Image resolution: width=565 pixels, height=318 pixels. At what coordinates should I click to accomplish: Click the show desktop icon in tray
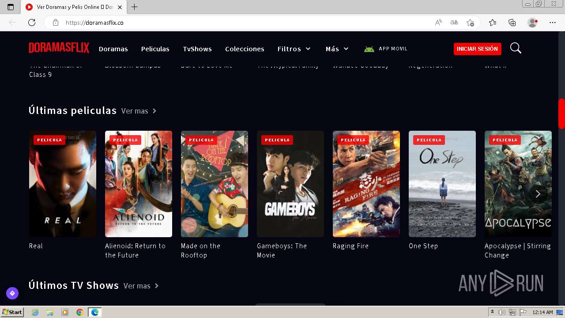[x=560, y=312]
